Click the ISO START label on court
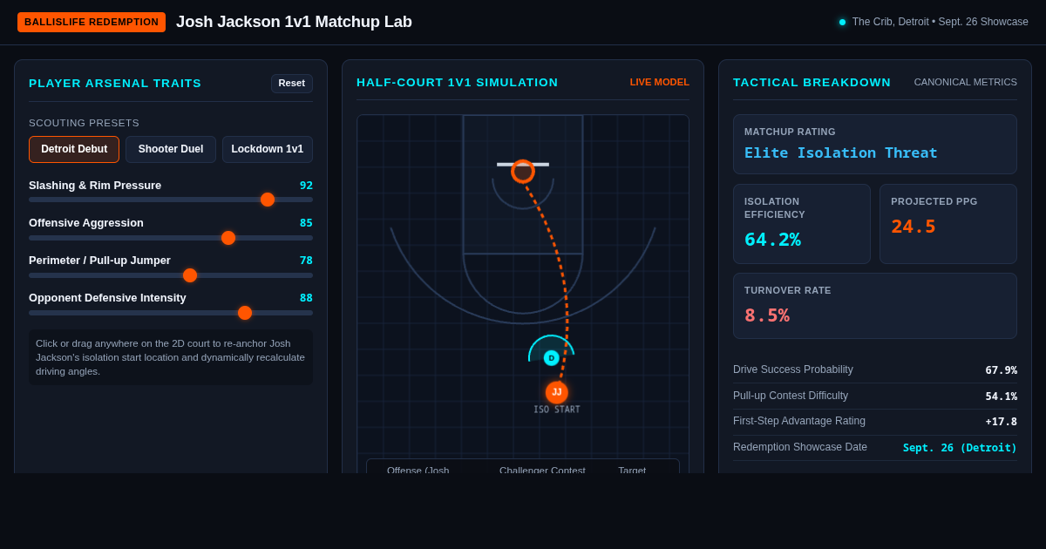The width and height of the screenshot is (1046, 549). tap(557, 410)
